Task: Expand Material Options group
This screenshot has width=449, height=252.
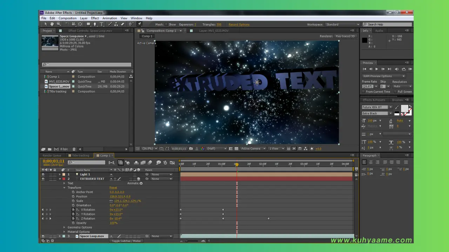Action: [x=64, y=232]
